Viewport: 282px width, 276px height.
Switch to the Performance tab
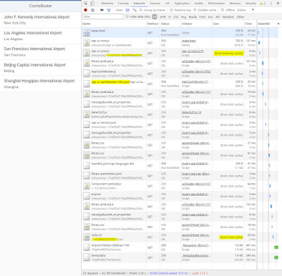[x=216, y=4]
